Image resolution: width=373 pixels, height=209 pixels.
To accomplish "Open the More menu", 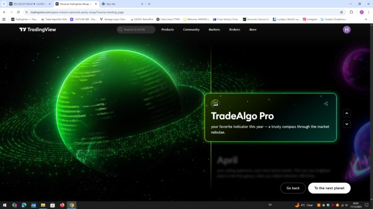I will pyautogui.click(x=253, y=29).
